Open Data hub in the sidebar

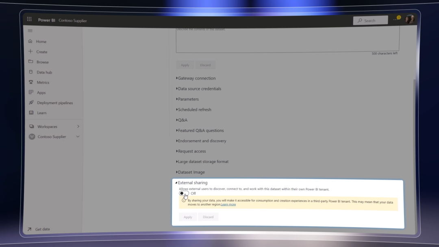pos(44,72)
